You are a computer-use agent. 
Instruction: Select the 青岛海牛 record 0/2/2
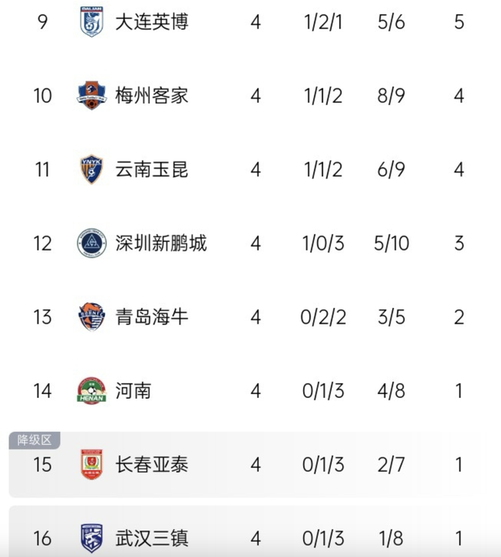(323, 316)
